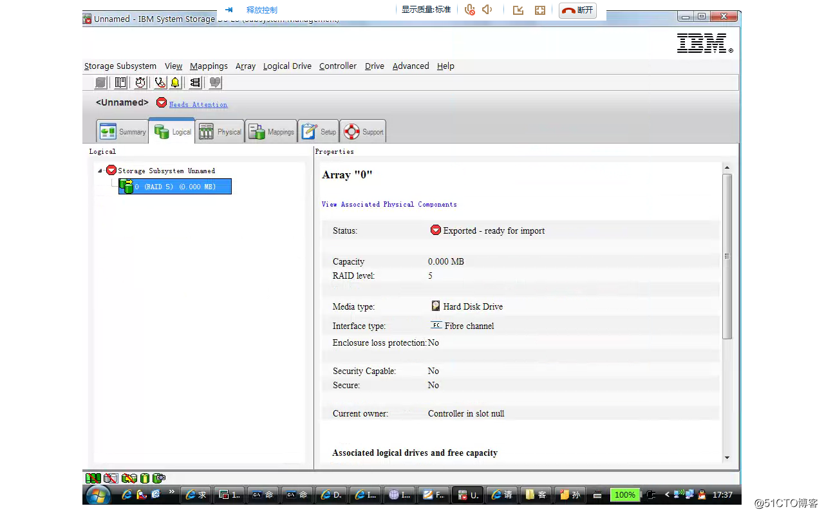Click the properties vertical scrollbar thumb

[727, 256]
